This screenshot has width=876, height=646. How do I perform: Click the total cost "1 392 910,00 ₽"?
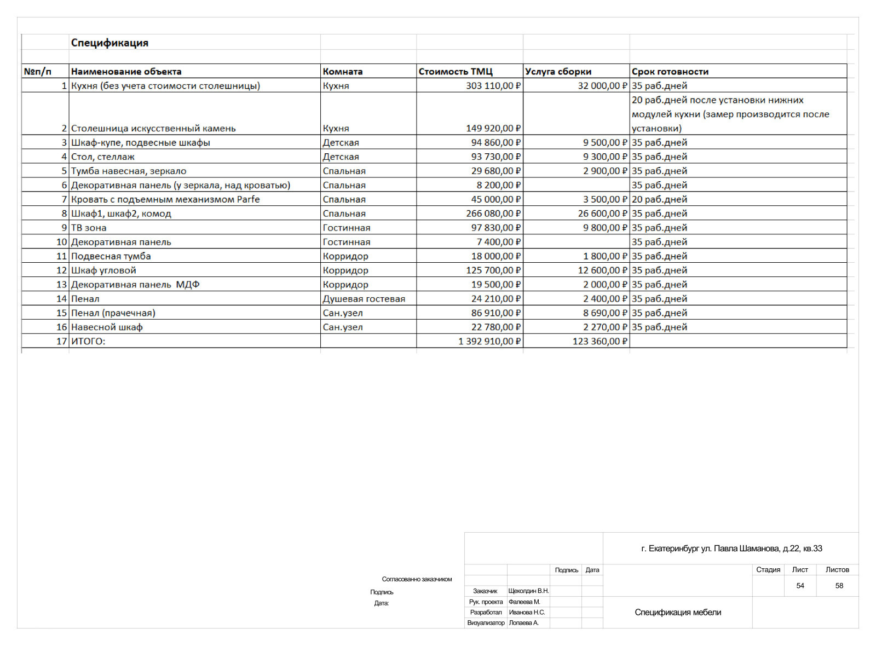pos(489,342)
